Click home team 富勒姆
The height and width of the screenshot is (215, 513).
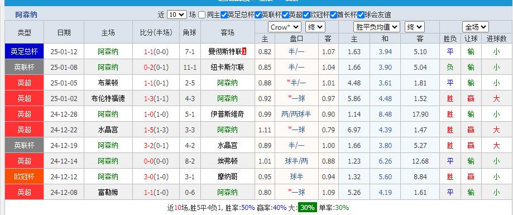[108, 193]
